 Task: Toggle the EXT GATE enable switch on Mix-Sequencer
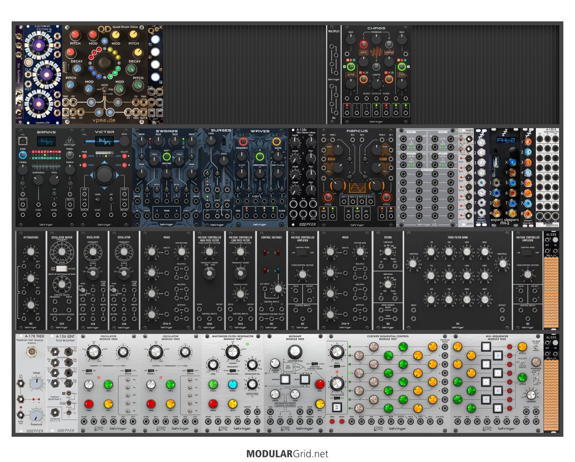click(x=536, y=347)
